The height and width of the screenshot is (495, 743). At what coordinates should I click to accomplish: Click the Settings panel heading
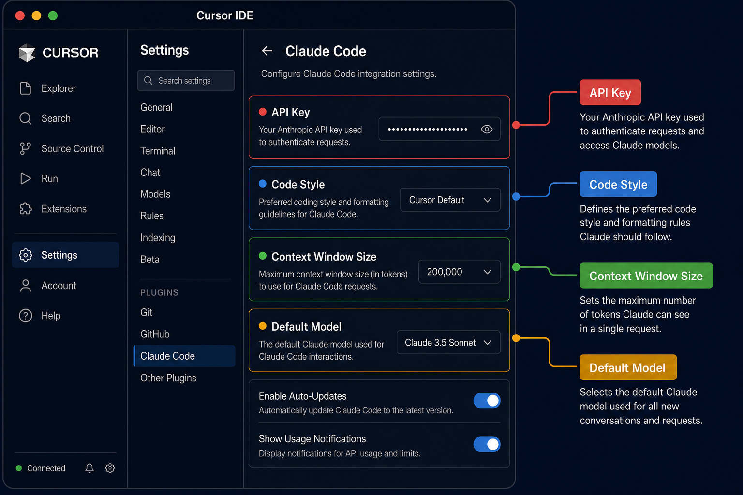164,50
